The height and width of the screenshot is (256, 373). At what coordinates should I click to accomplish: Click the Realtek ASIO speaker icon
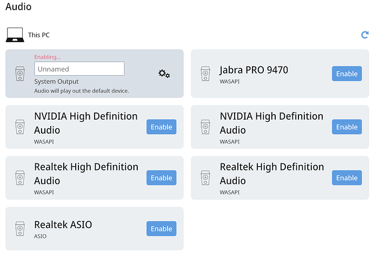[20, 228]
